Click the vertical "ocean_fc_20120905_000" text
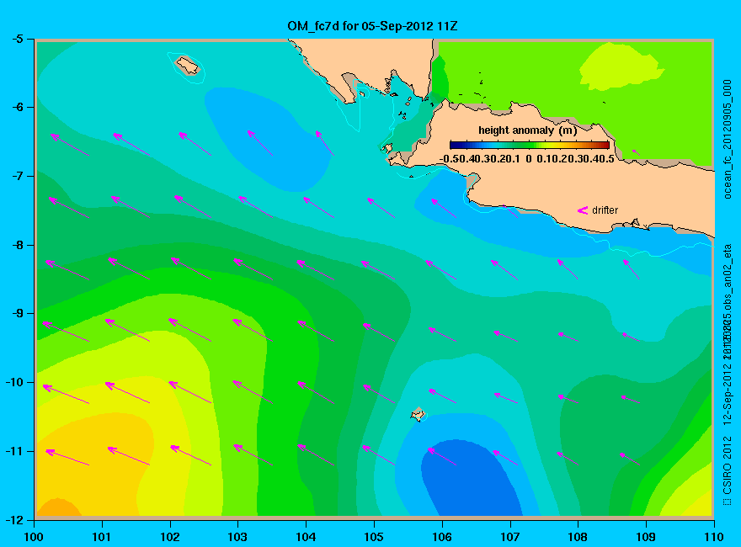This screenshot has width=741, height=547. (728, 140)
